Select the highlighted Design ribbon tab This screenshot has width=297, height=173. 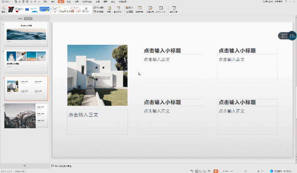(x=61, y=2)
